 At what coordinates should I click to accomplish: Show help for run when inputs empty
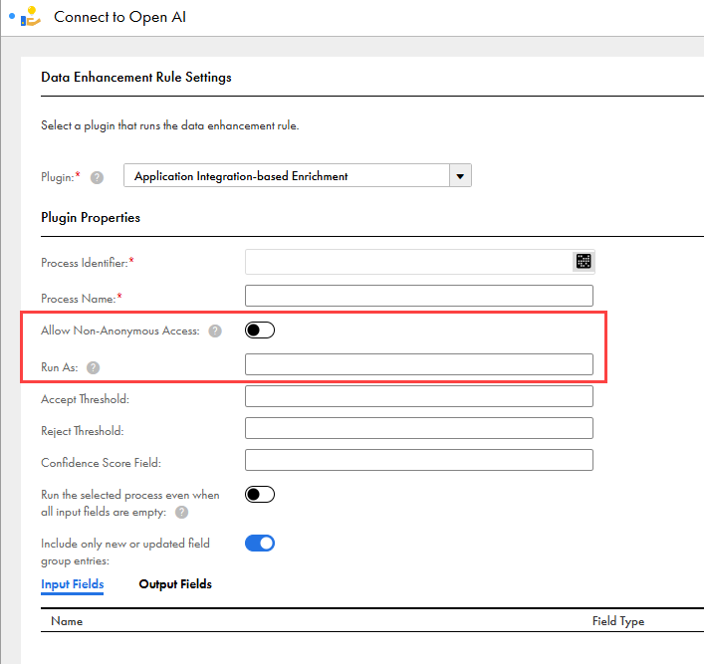[x=181, y=513]
